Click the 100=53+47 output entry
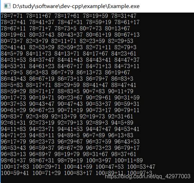Viewport: 194px width, 183px height. coord(141,167)
